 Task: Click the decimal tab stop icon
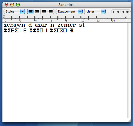coord(127,12)
